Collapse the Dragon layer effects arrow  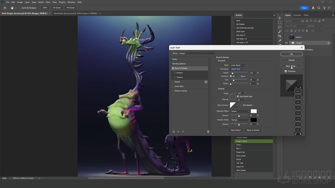pos(331,43)
